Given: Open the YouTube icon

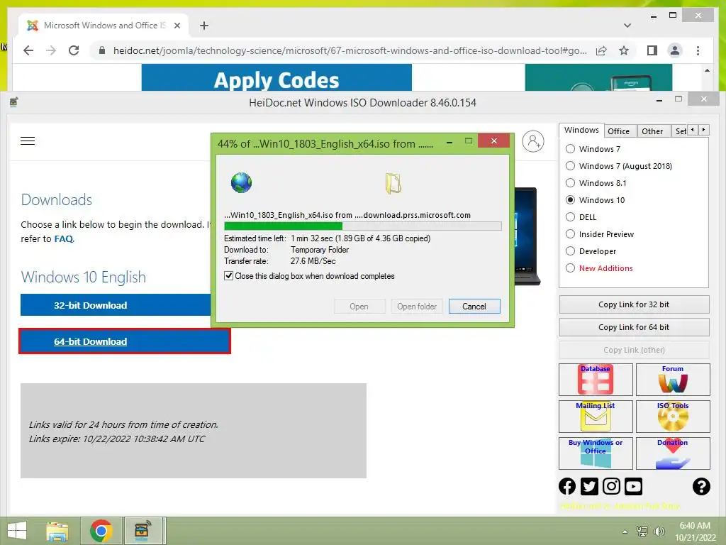Looking at the screenshot, I should (633, 486).
